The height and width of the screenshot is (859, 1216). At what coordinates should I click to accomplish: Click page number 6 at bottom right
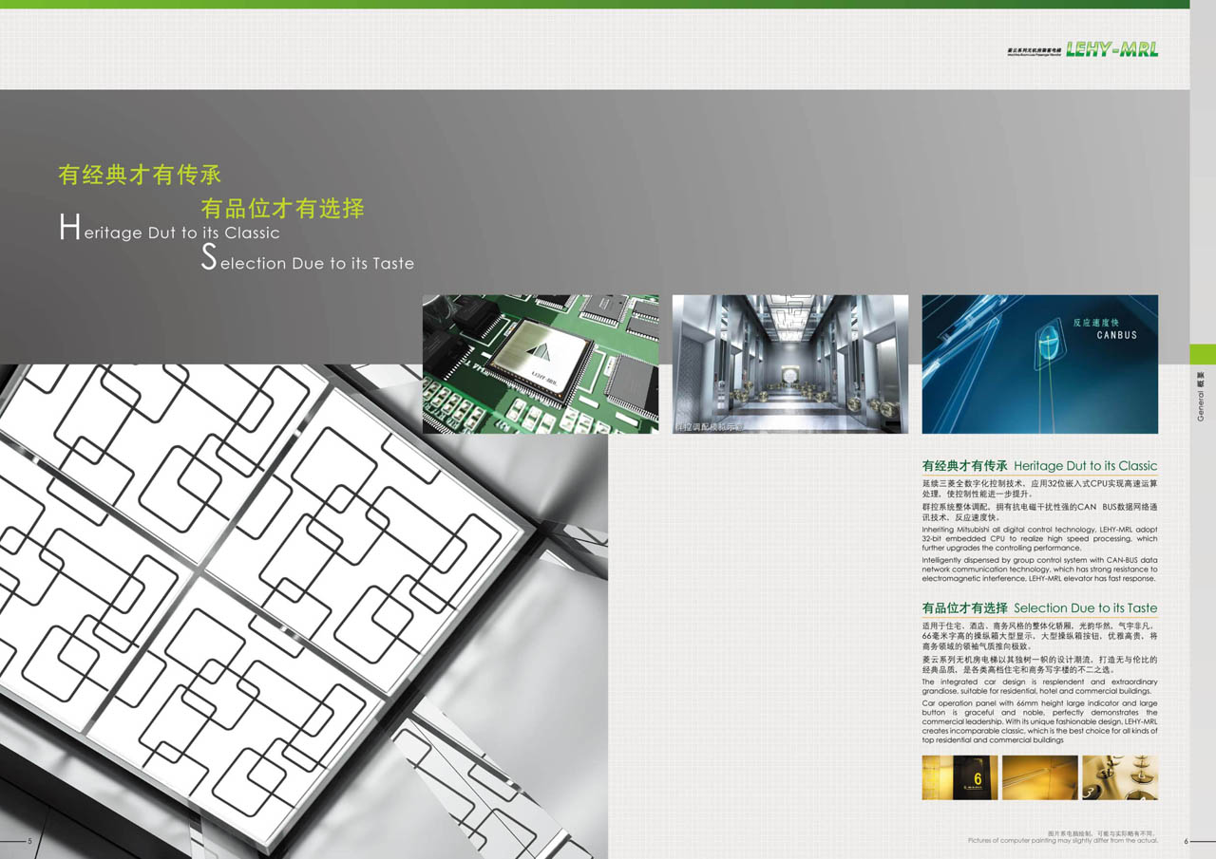tap(1187, 841)
